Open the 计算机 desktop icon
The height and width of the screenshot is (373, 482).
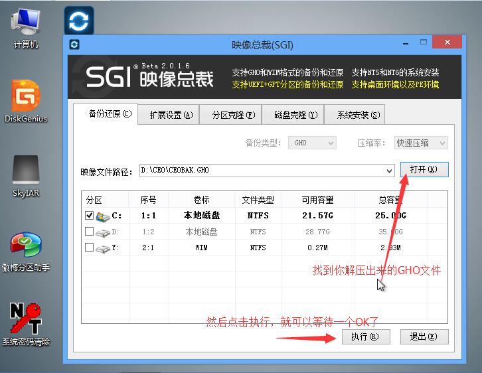coord(26,29)
